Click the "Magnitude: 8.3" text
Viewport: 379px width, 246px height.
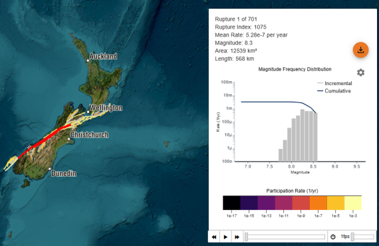(234, 43)
